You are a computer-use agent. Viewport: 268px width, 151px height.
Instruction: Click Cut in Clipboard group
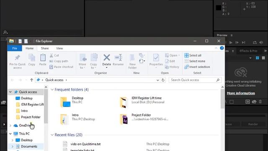point(54,55)
